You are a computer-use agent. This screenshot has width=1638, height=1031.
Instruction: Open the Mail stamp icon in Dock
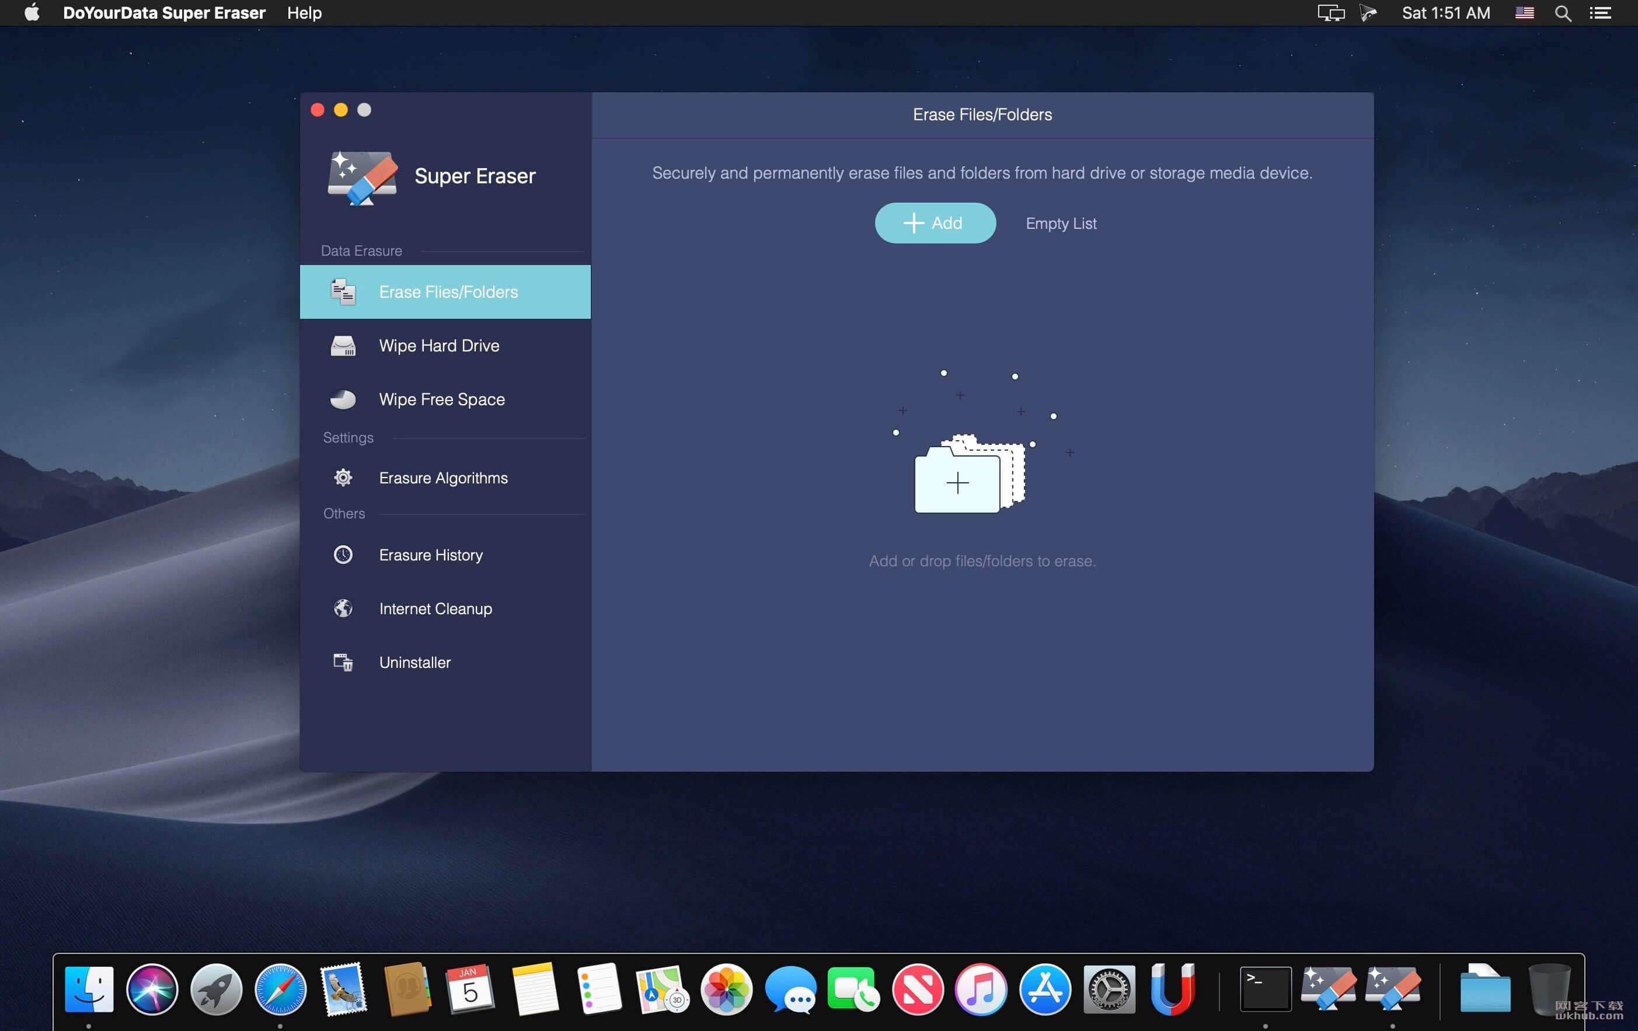(344, 989)
